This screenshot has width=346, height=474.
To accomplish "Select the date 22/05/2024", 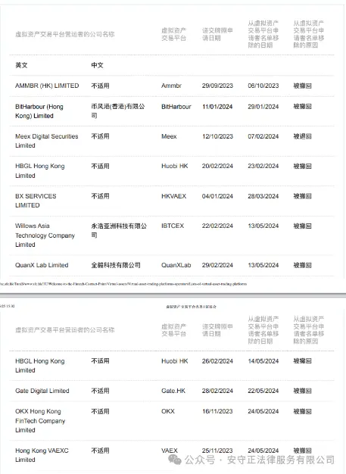I will pos(263,391).
